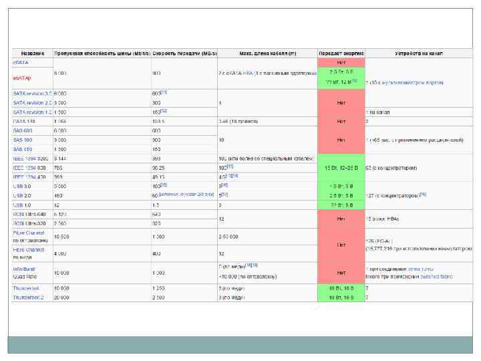Click the red 'Нет' cell for SAS rows
The width and height of the screenshot is (481, 361).
tap(341, 140)
